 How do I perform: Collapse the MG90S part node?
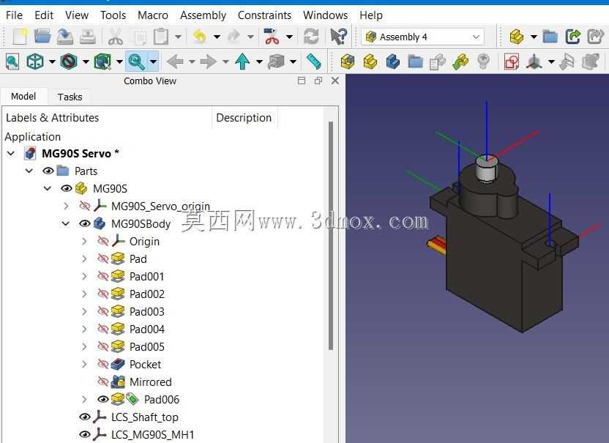coord(48,188)
